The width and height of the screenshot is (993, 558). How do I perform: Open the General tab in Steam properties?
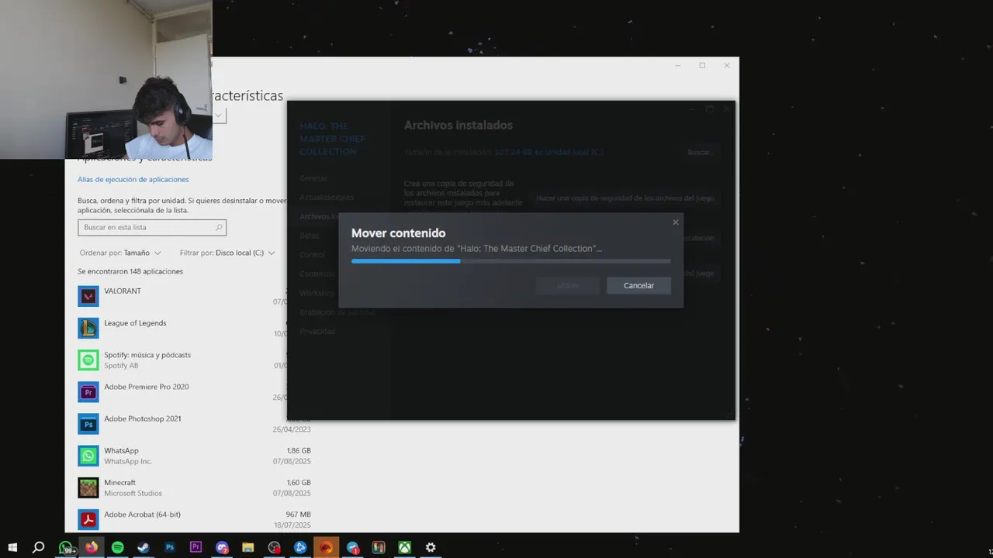[x=313, y=178]
